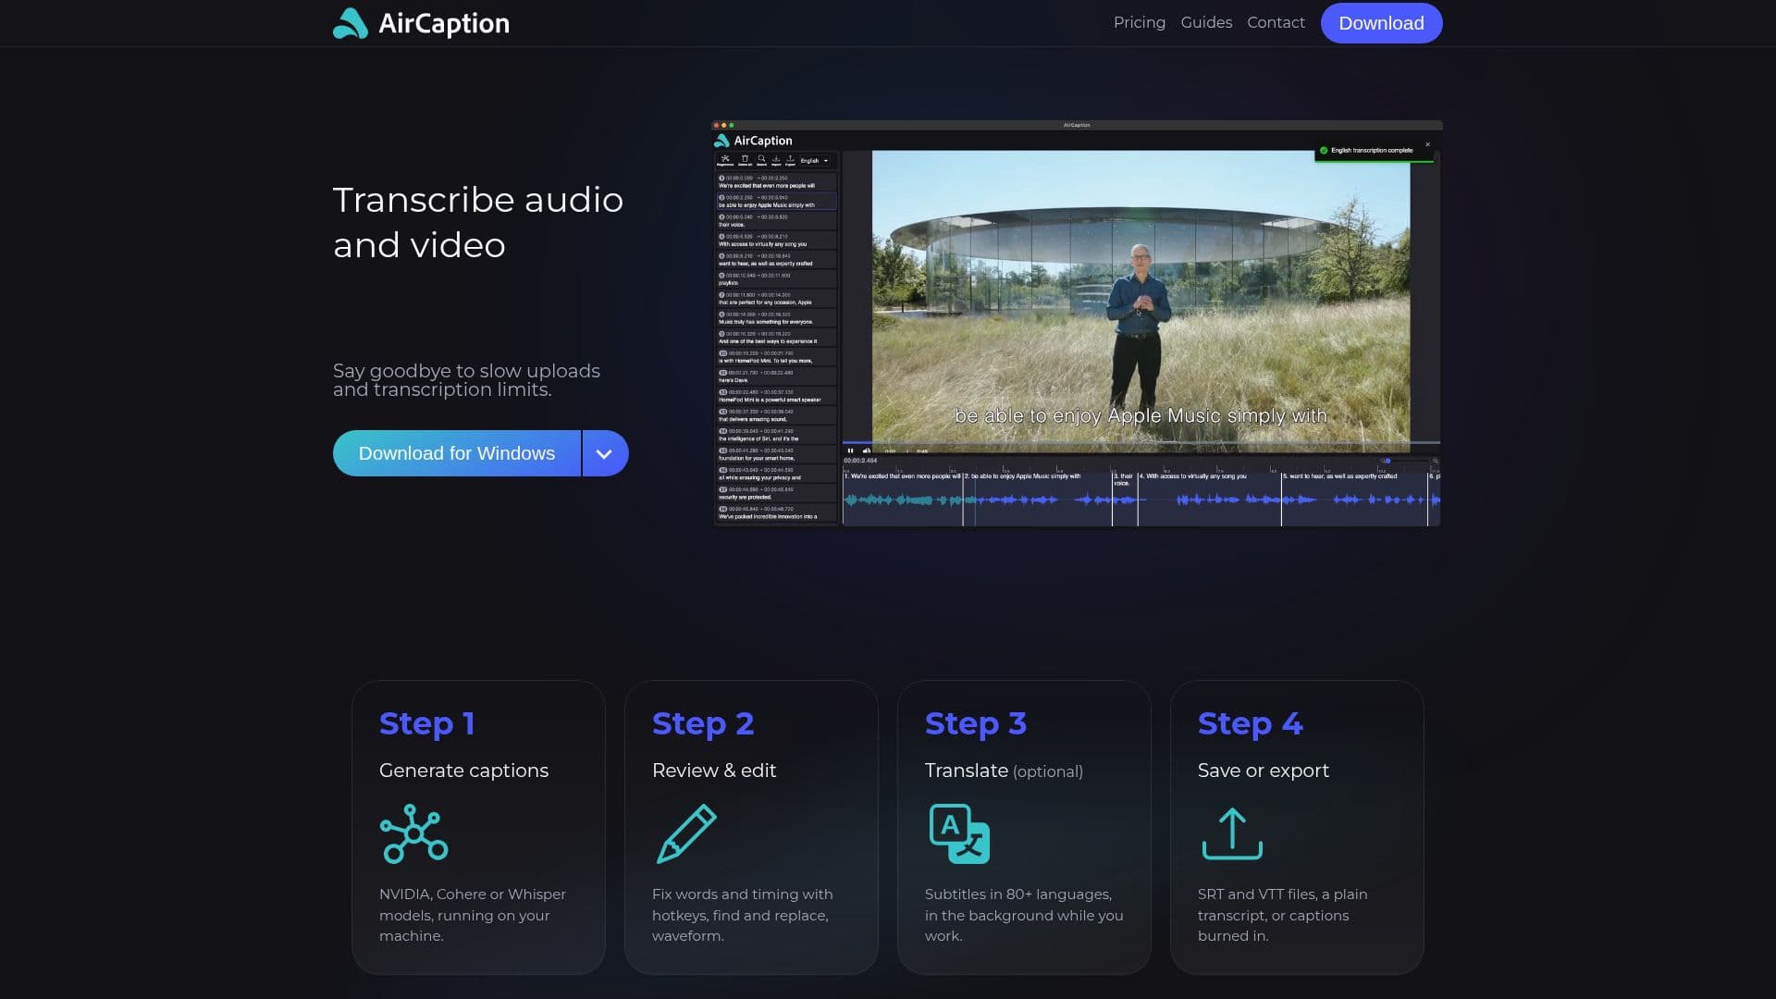The width and height of the screenshot is (1776, 999).
Task: Expand the download platform chevron dropdown
Action: click(605, 453)
